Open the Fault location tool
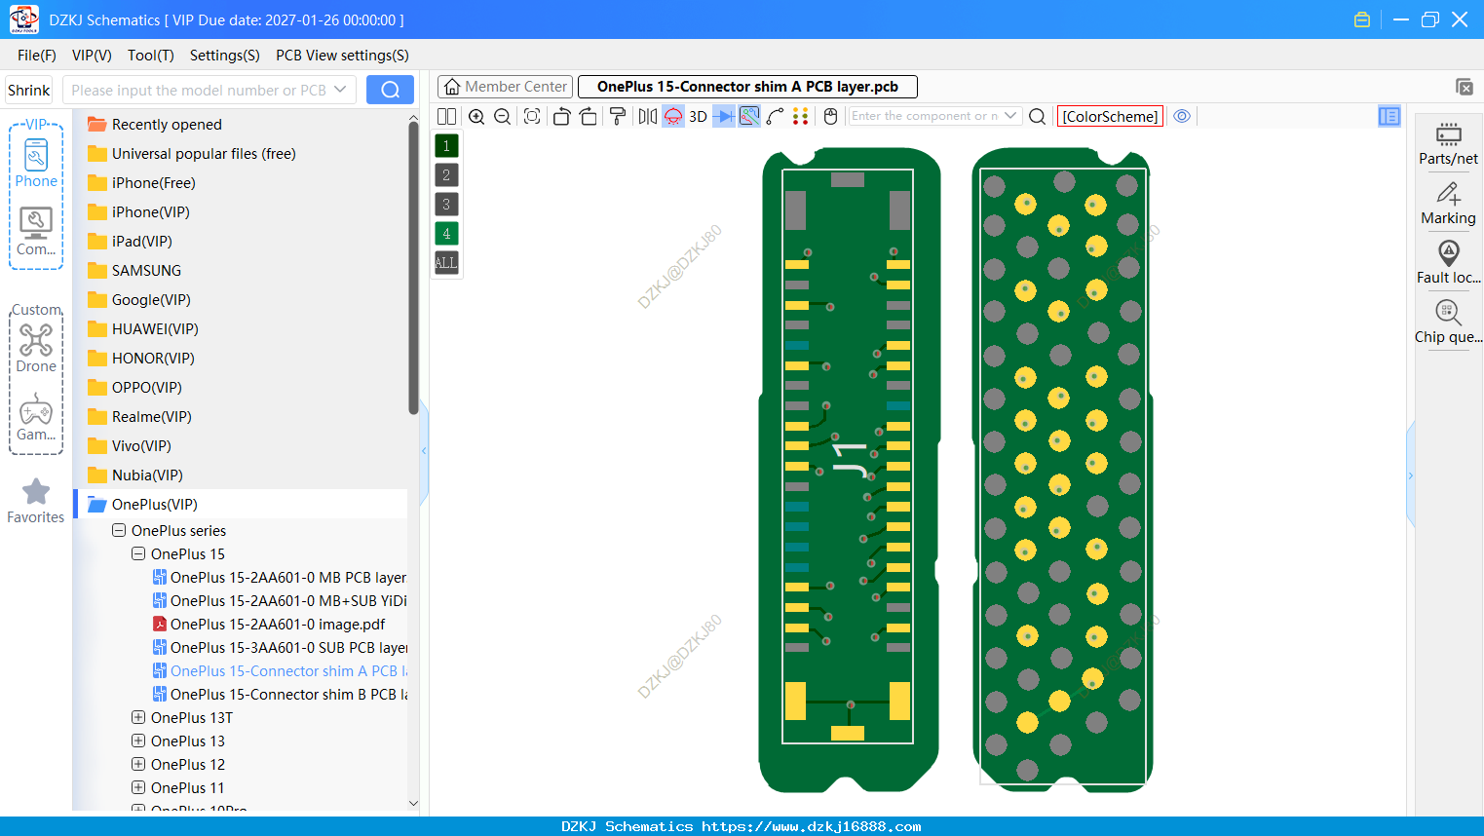 coord(1448,263)
